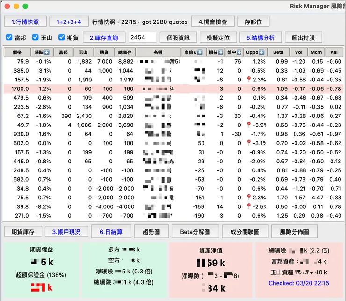Open 4.機會檢查 opportunity check
The width and height of the screenshot is (346, 301).
coord(212,22)
